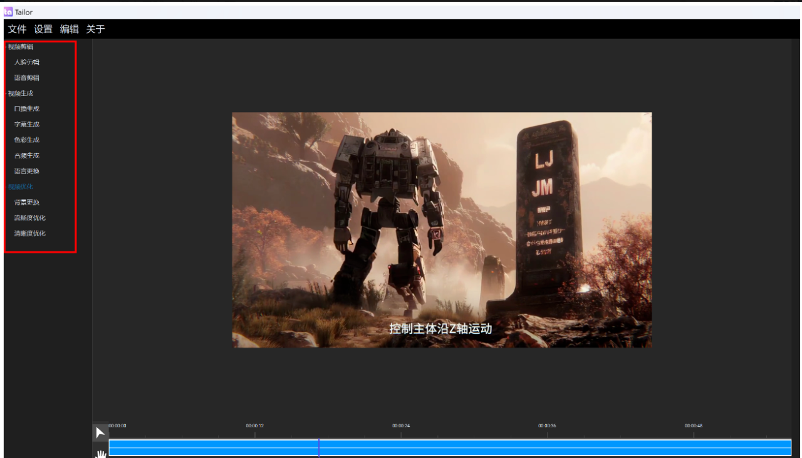Open the 编辑 menu
This screenshot has width=802, height=458.
tap(69, 29)
